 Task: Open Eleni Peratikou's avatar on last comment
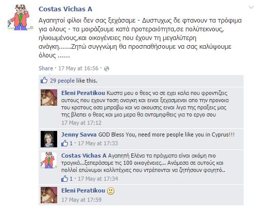[49, 195]
